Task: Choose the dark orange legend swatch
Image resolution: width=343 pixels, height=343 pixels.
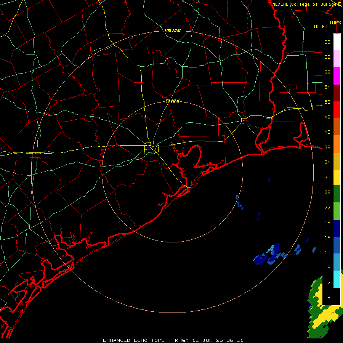Action: click(337, 127)
